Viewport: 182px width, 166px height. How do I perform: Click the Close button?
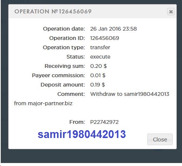click(160, 140)
